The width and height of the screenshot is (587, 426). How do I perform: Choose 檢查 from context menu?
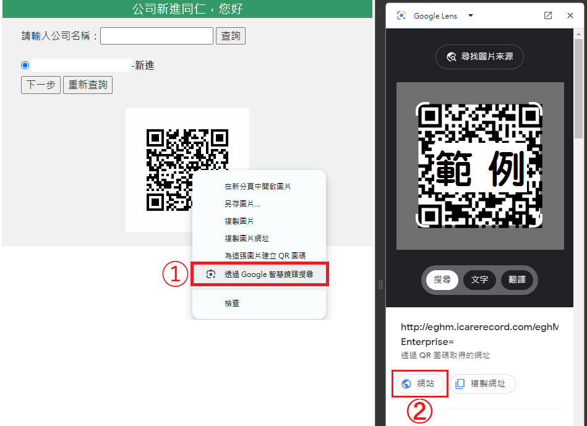click(x=259, y=304)
